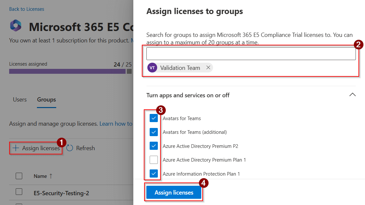This screenshot has height=205, width=365.
Task: Collapse the Turn apps and services section
Action: [x=352, y=95]
